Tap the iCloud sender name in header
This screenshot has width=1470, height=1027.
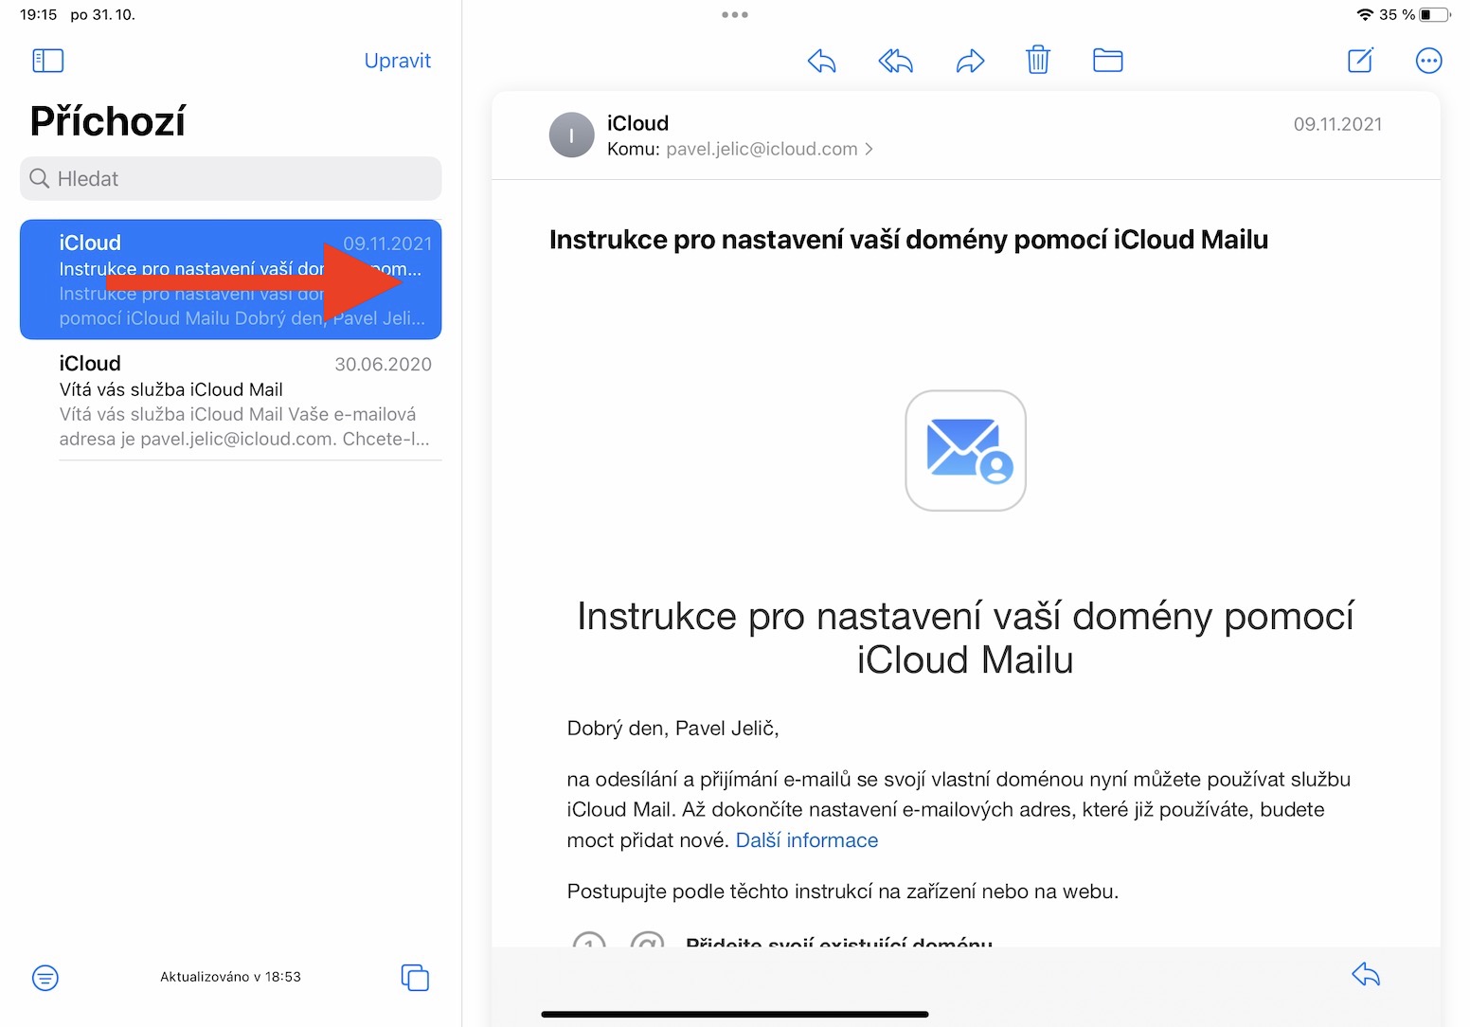pyautogui.click(x=637, y=123)
